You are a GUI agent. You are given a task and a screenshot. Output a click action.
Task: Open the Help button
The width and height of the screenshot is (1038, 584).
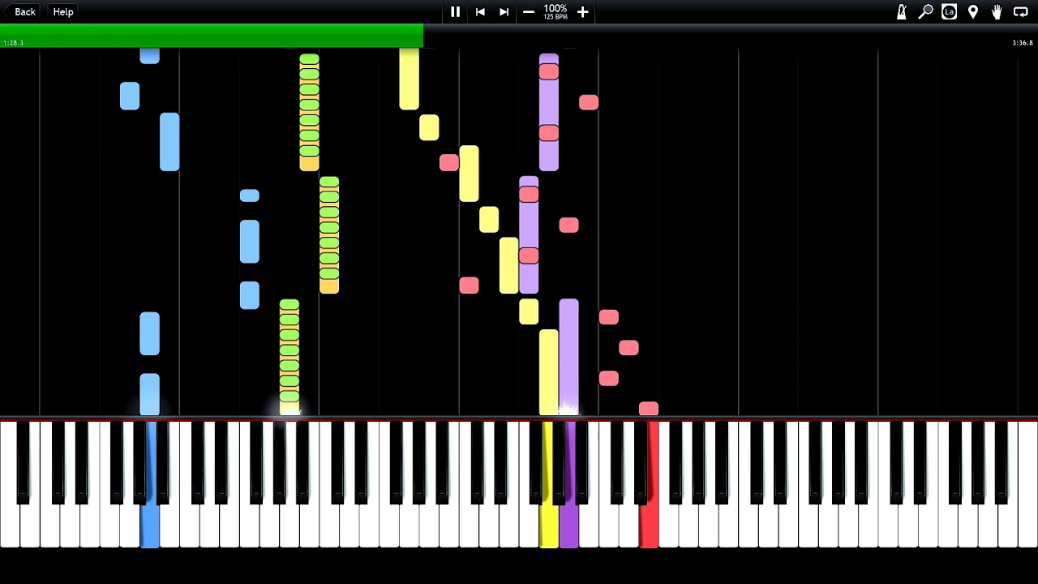click(x=63, y=11)
